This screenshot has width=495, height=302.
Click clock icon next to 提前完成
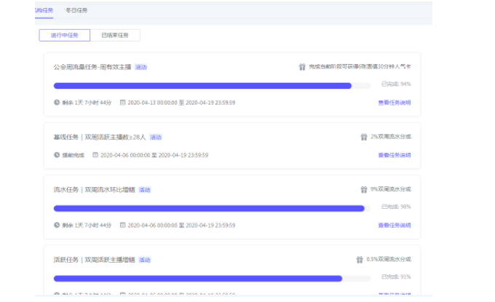57,155
